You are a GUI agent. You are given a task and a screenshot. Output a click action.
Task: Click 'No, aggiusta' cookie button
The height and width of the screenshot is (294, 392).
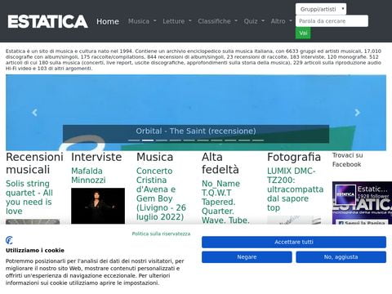coord(341,257)
